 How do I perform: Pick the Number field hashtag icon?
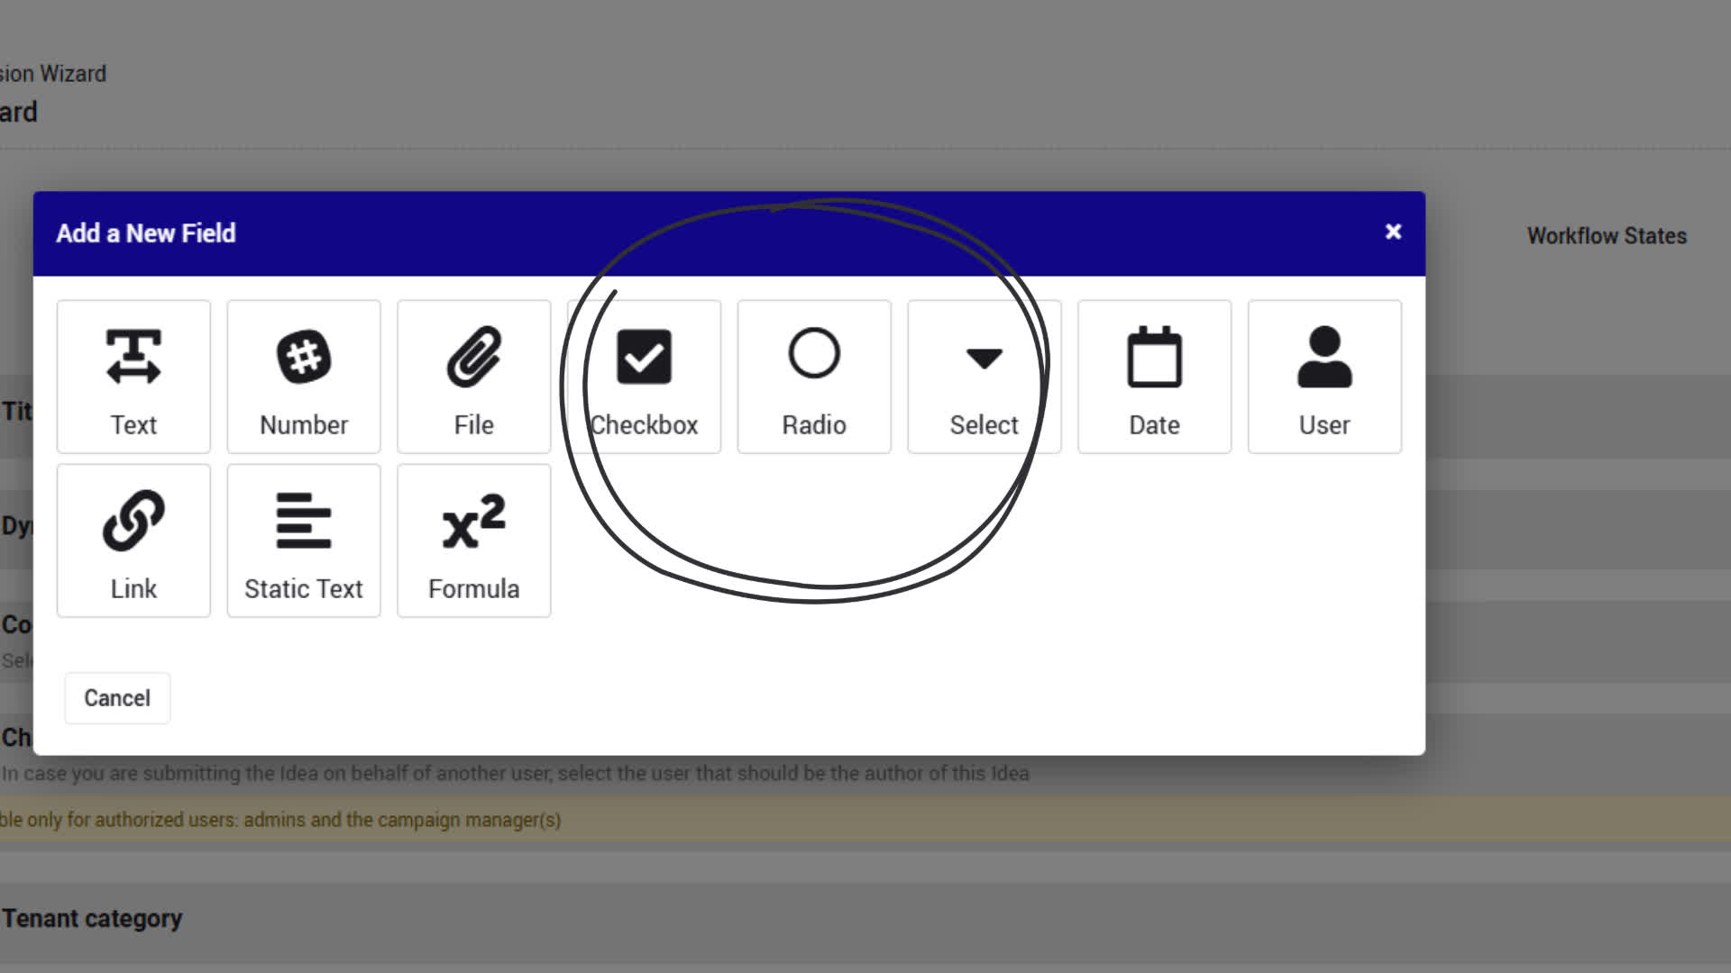click(304, 357)
